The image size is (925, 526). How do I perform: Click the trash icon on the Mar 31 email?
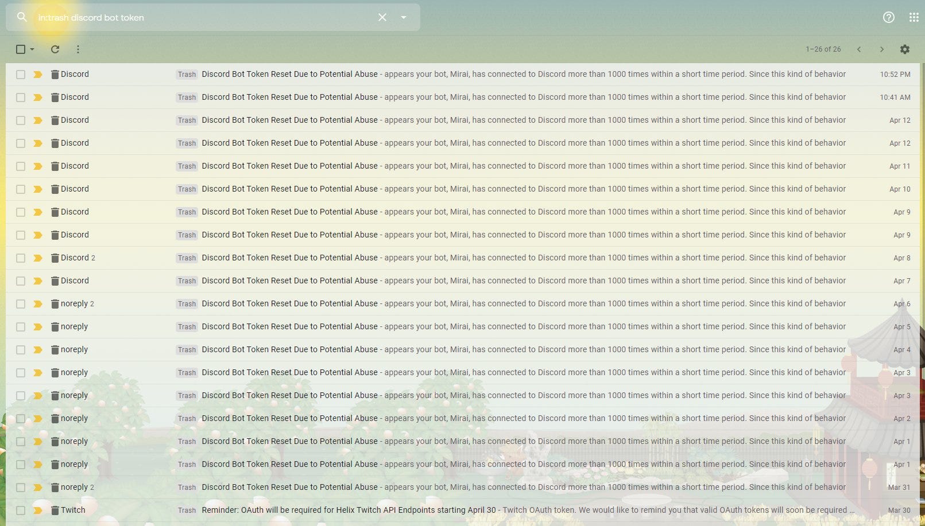[x=55, y=488]
